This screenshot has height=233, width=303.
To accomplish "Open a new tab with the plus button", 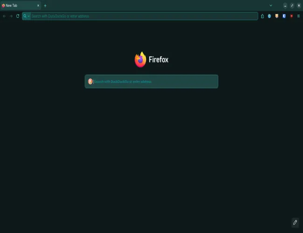I will [x=45, y=6].
